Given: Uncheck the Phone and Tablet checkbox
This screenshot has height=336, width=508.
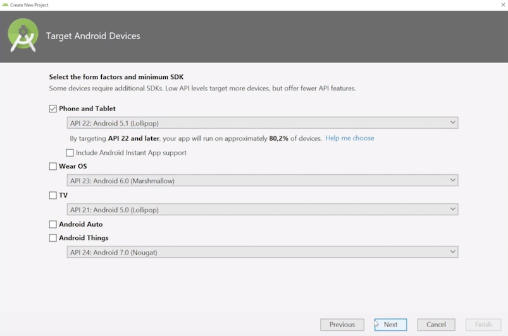Looking at the screenshot, I should (53, 109).
